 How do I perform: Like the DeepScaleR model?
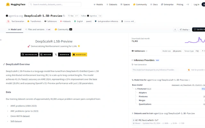pyautogui.click(x=70, y=16)
